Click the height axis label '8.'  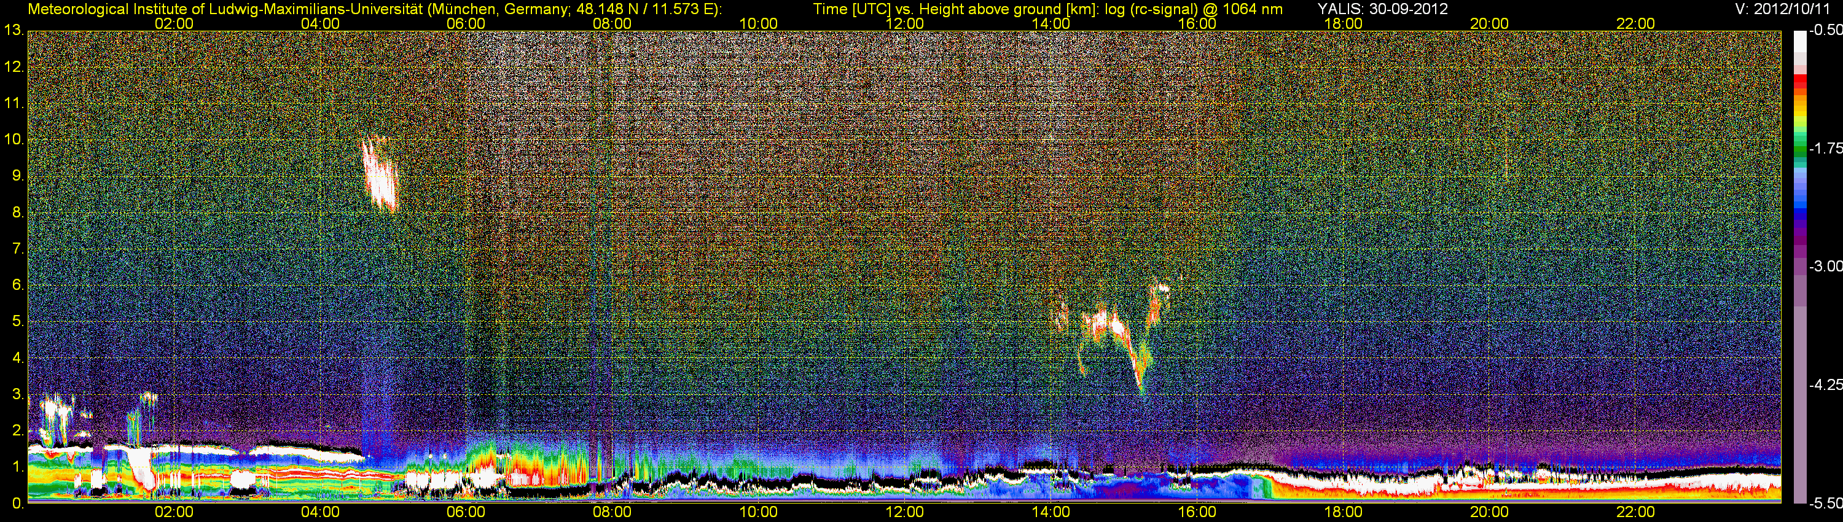(18, 212)
